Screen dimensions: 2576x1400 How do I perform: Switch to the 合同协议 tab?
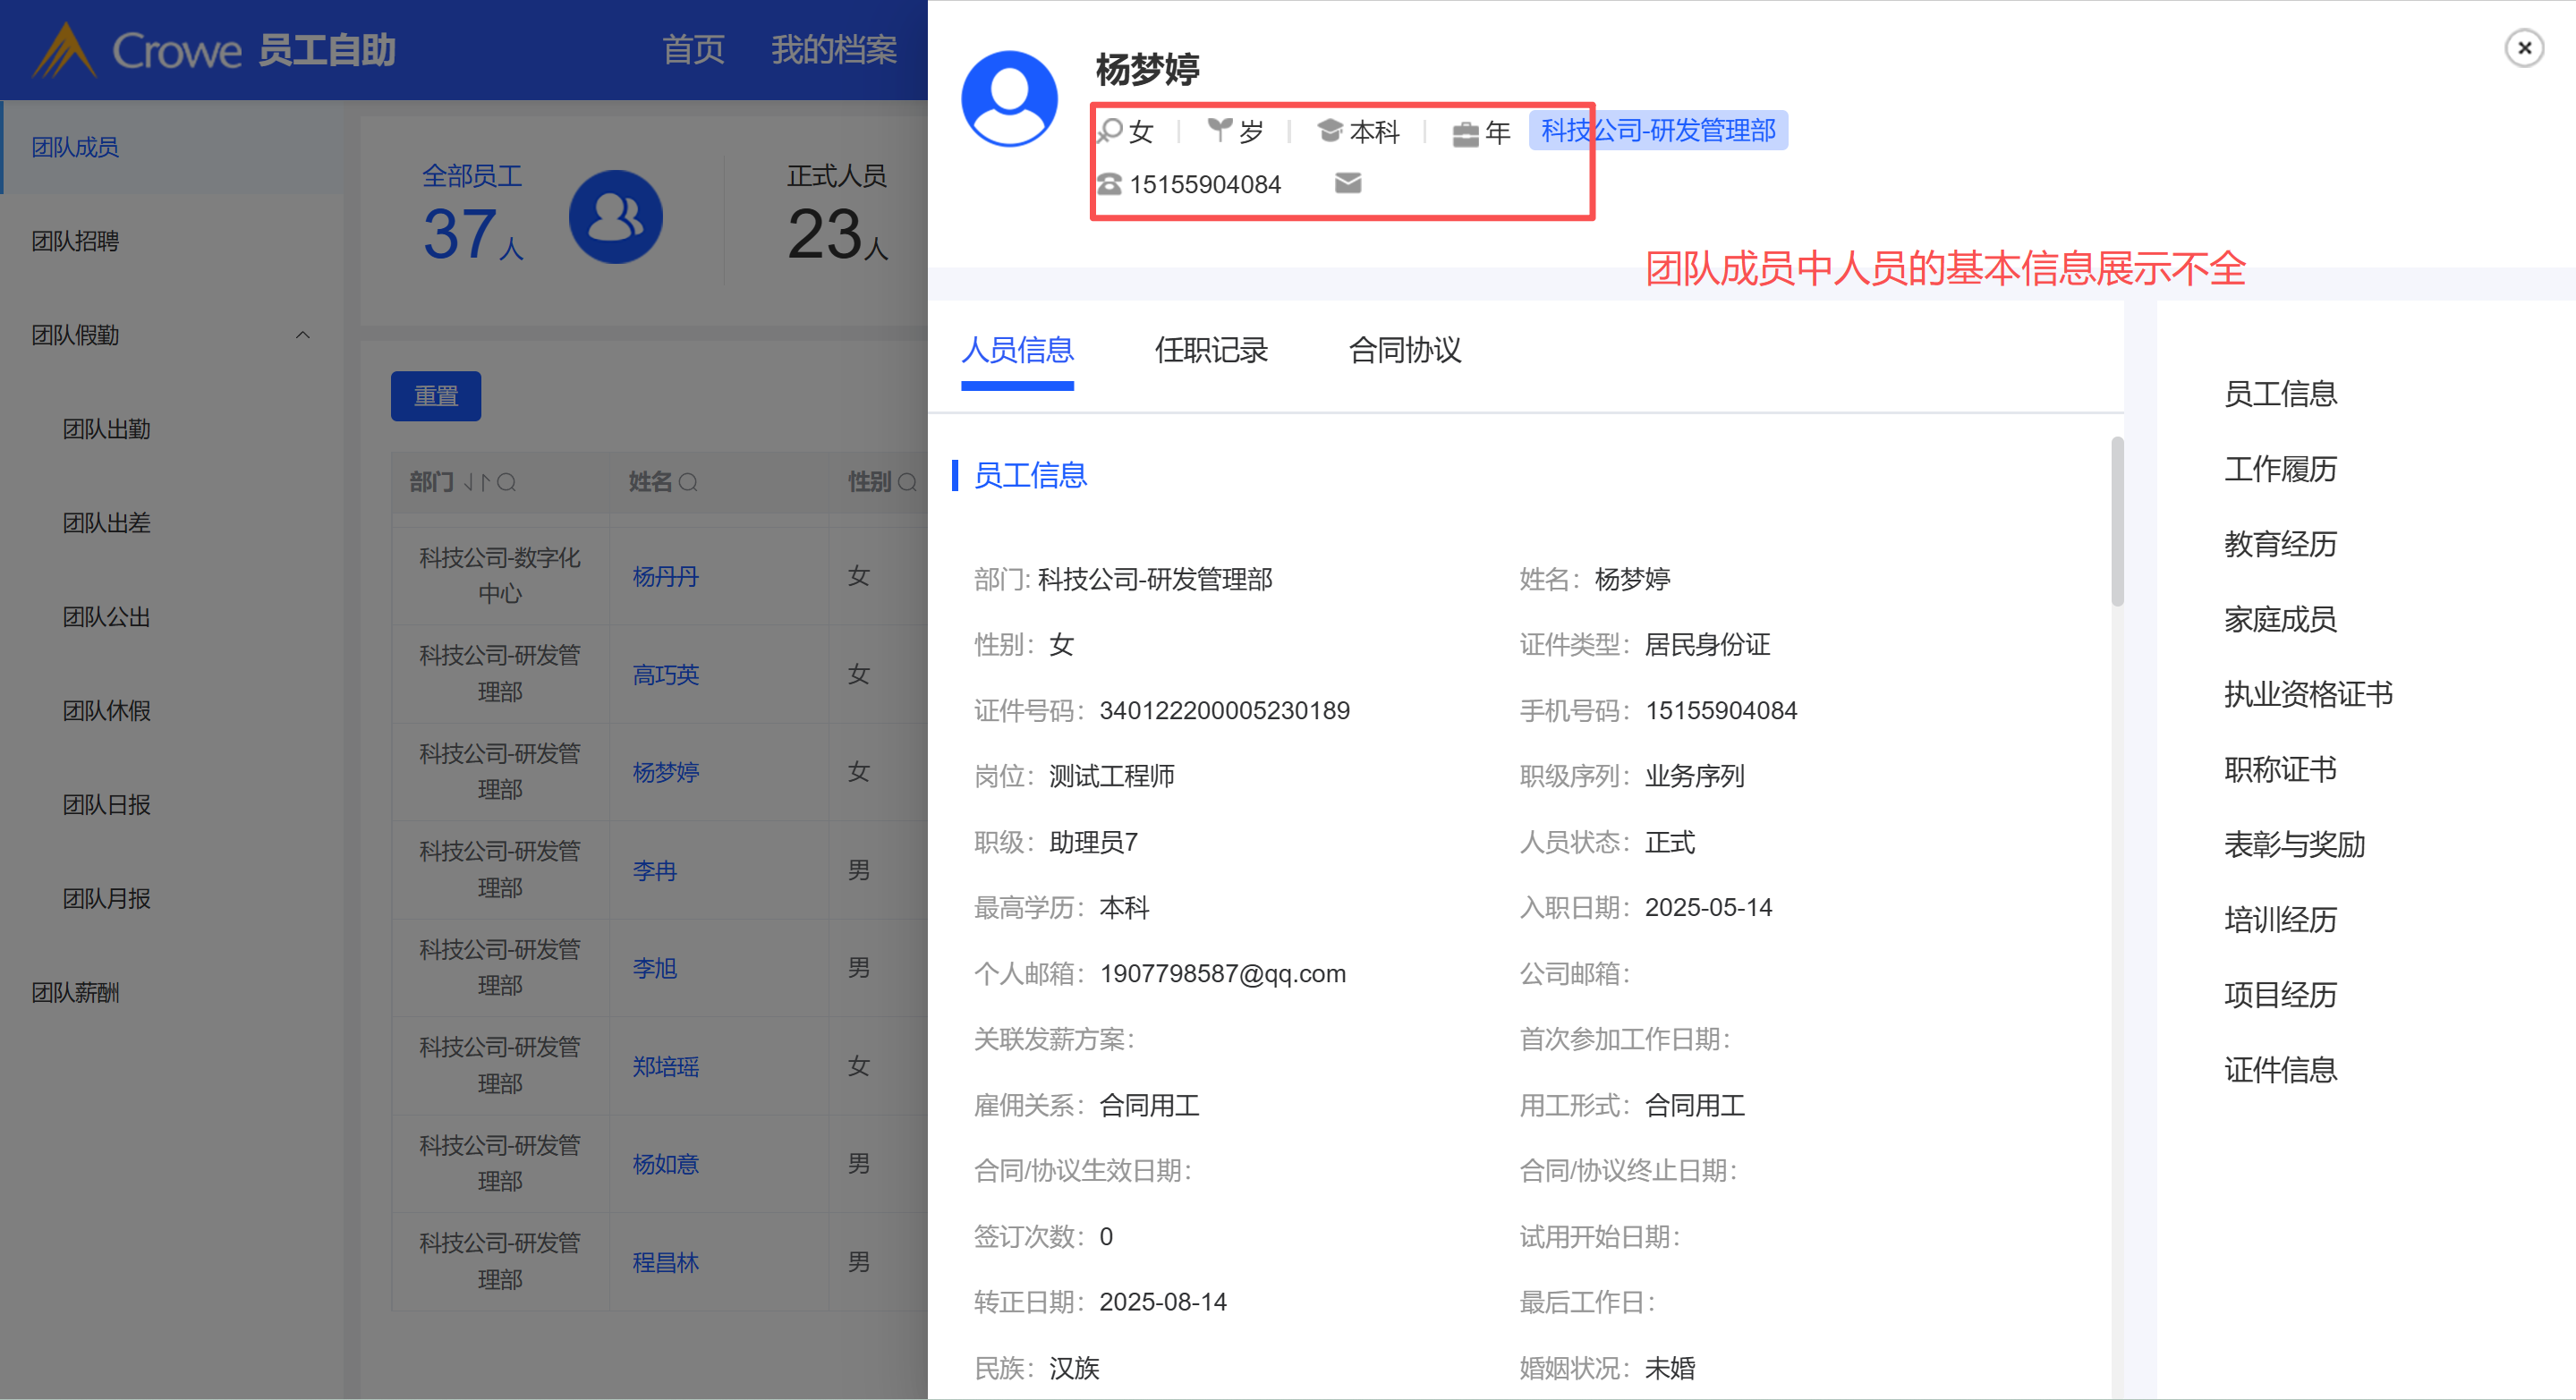coord(1404,350)
